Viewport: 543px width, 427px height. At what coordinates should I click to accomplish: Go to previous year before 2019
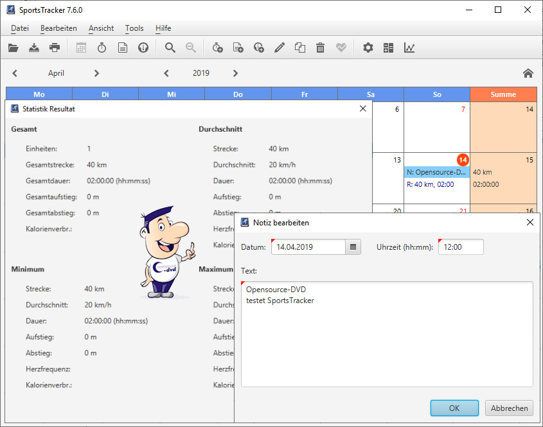(166, 73)
